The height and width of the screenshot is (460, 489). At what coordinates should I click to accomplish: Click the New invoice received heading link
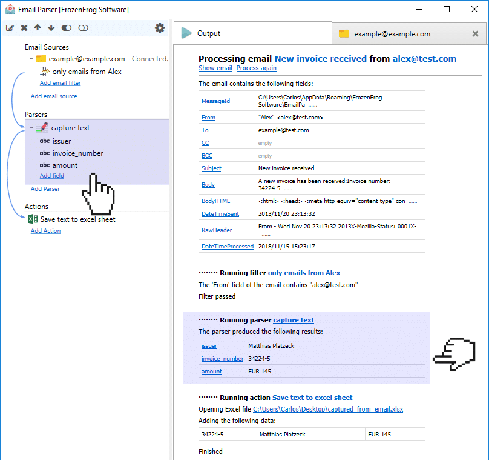click(x=320, y=59)
